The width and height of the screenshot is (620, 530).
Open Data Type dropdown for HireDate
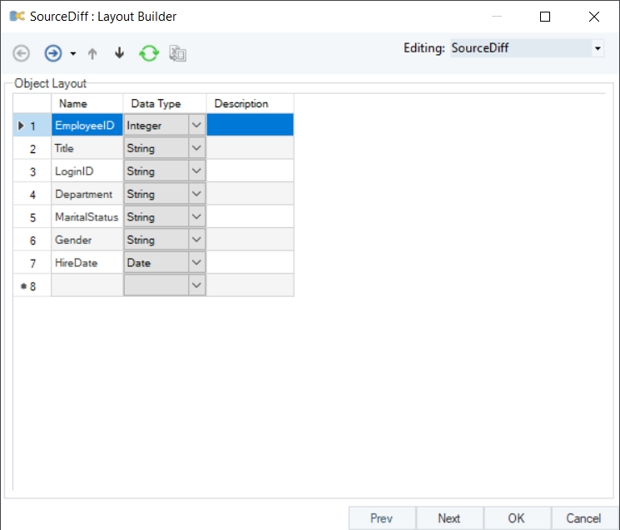point(197,262)
